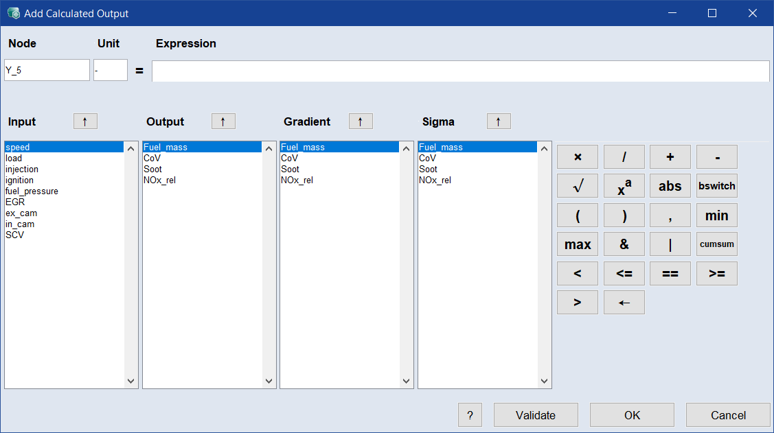The image size is (774, 433).
Task: Select fuel_pressure in the Input list
Action: (32, 191)
